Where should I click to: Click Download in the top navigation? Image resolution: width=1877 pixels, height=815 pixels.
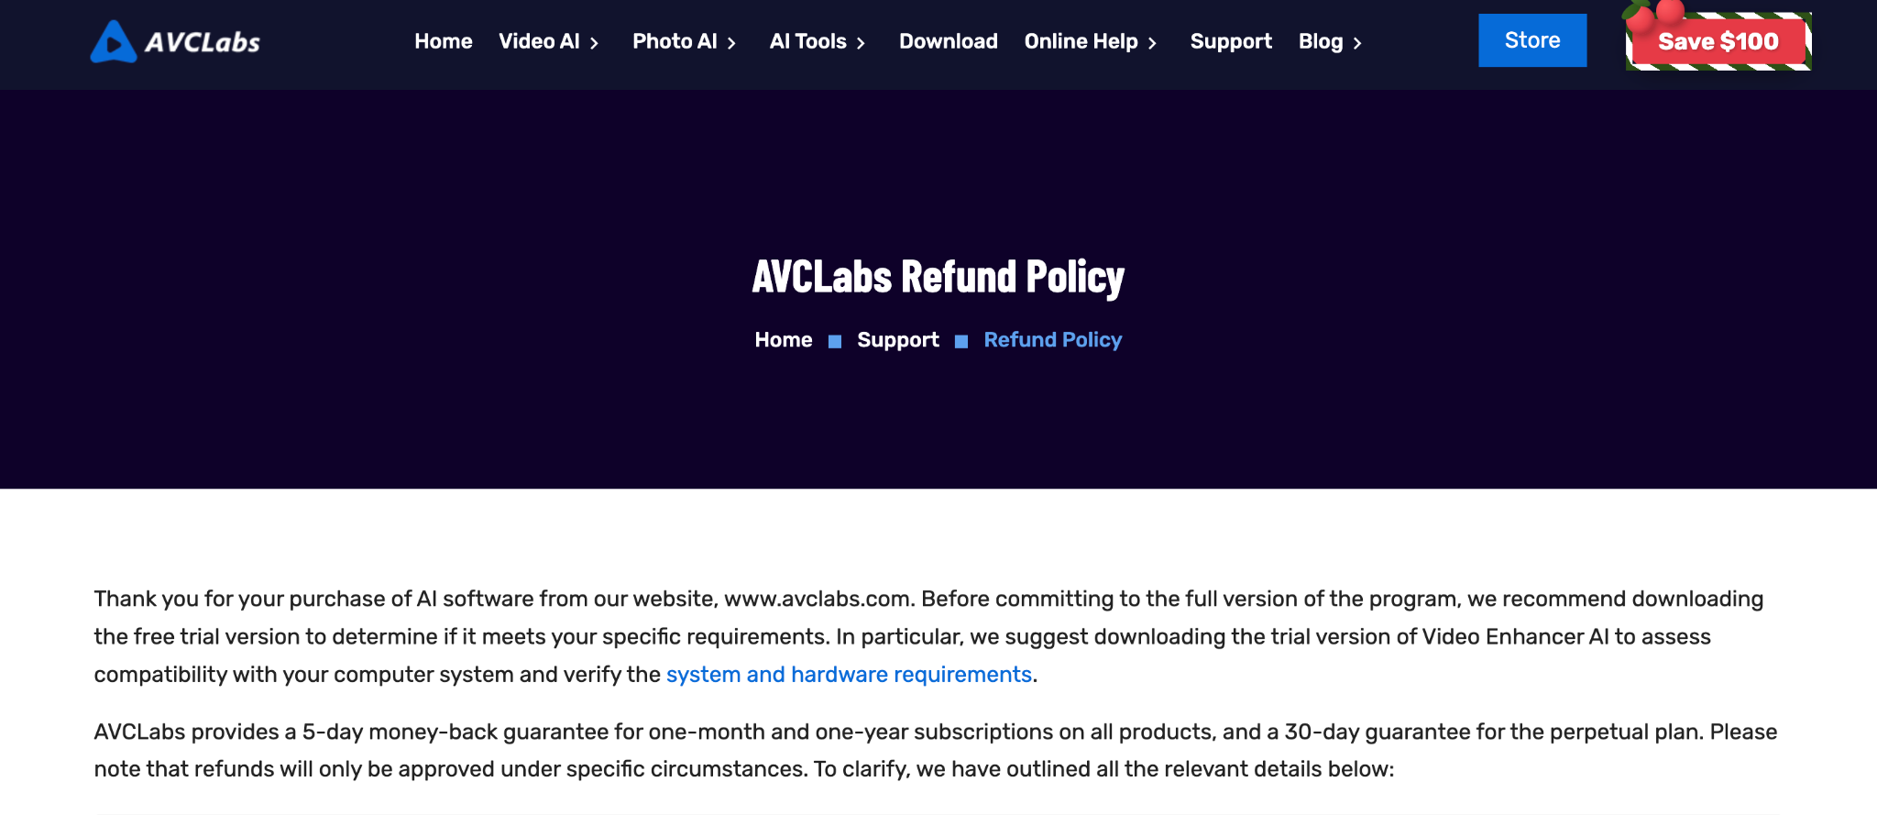[x=948, y=41]
